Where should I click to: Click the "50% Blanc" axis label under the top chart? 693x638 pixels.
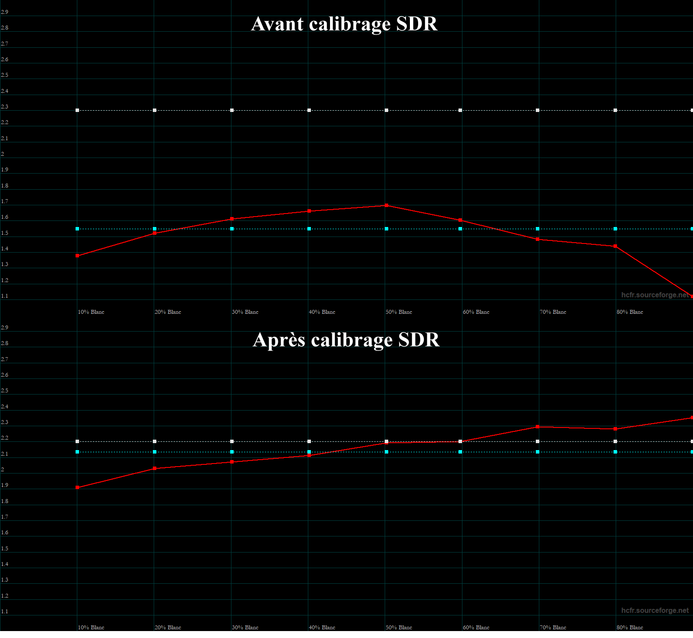click(399, 312)
